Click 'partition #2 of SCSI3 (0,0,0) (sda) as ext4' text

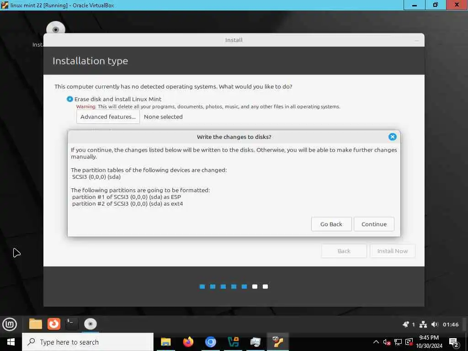coord(128,203)
